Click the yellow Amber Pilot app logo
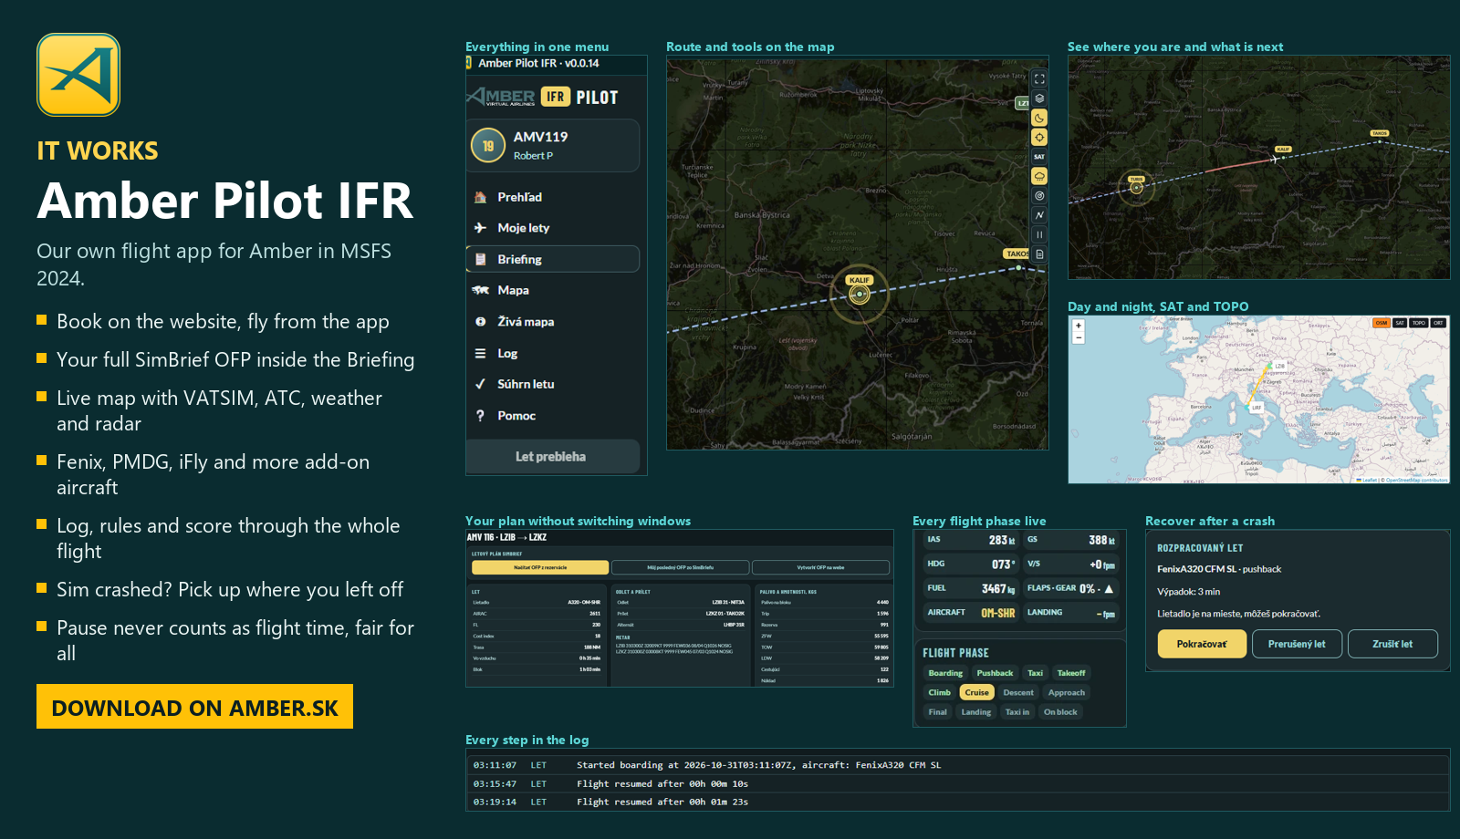The width and height of the screenshot is (1460, 839). click(78, 75)
